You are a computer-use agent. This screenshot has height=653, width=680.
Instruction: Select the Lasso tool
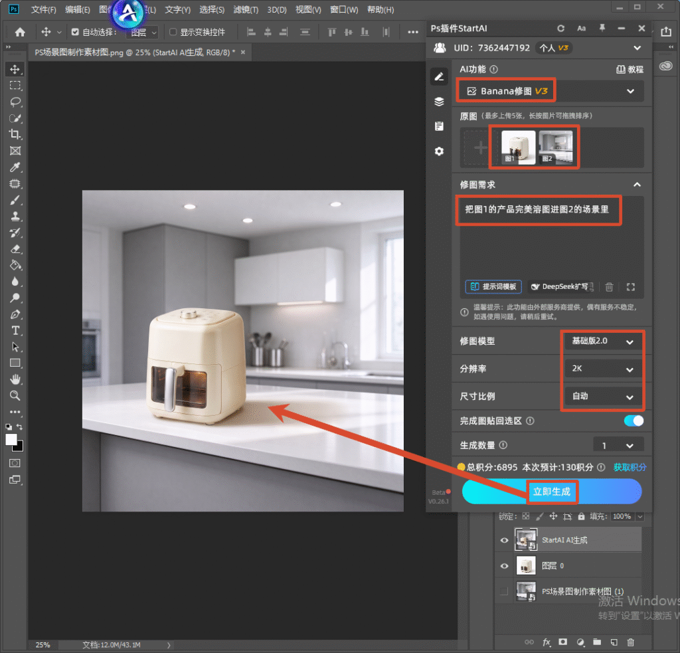(x=15, y=102)
